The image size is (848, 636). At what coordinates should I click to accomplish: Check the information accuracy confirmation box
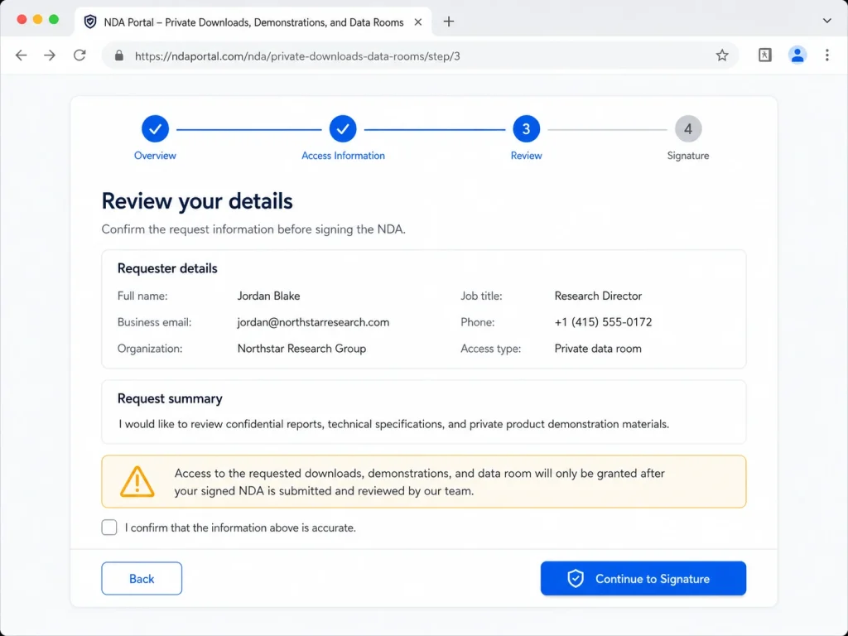(x=109, y=528)
